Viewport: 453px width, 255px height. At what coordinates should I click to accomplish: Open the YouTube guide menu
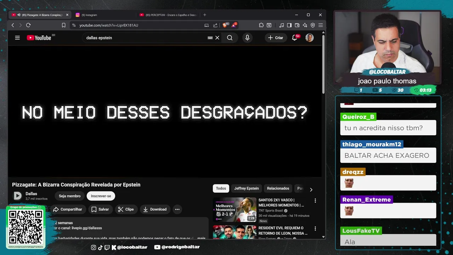click(17, 38)
